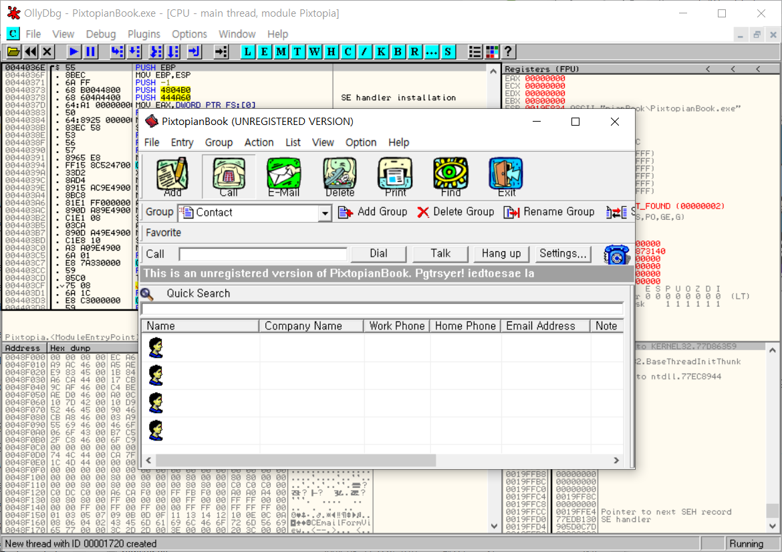
Task: Open call Settings... button
Action: pos(563,254)
